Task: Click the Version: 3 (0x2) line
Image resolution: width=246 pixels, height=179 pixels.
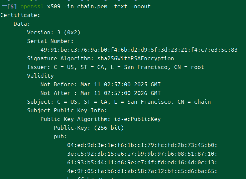Action: tap(54, 33)
